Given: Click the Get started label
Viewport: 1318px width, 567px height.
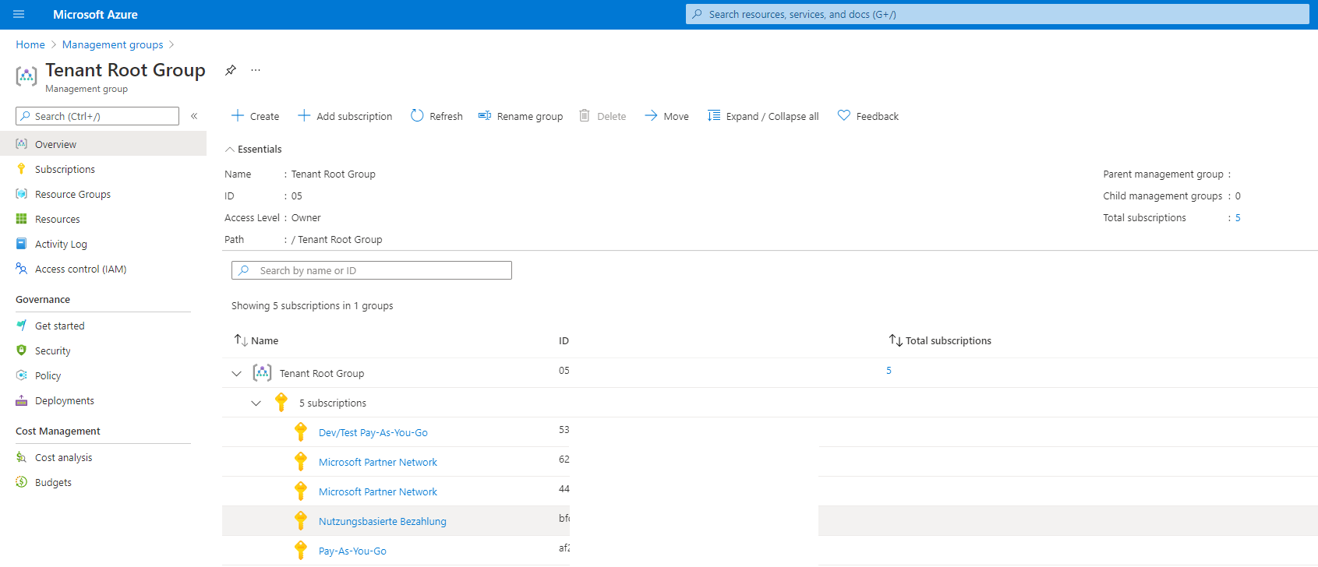Looking at the screenshot, I should tap(60, 326).
